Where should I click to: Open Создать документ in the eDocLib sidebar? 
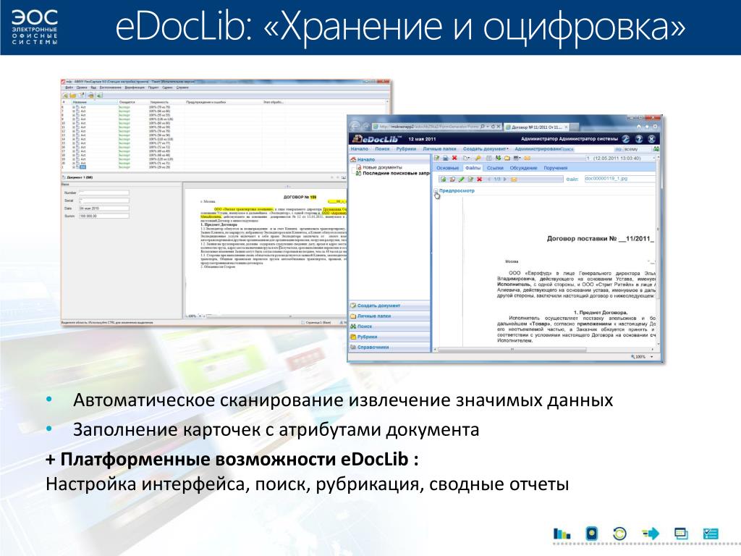click(390, 306)
